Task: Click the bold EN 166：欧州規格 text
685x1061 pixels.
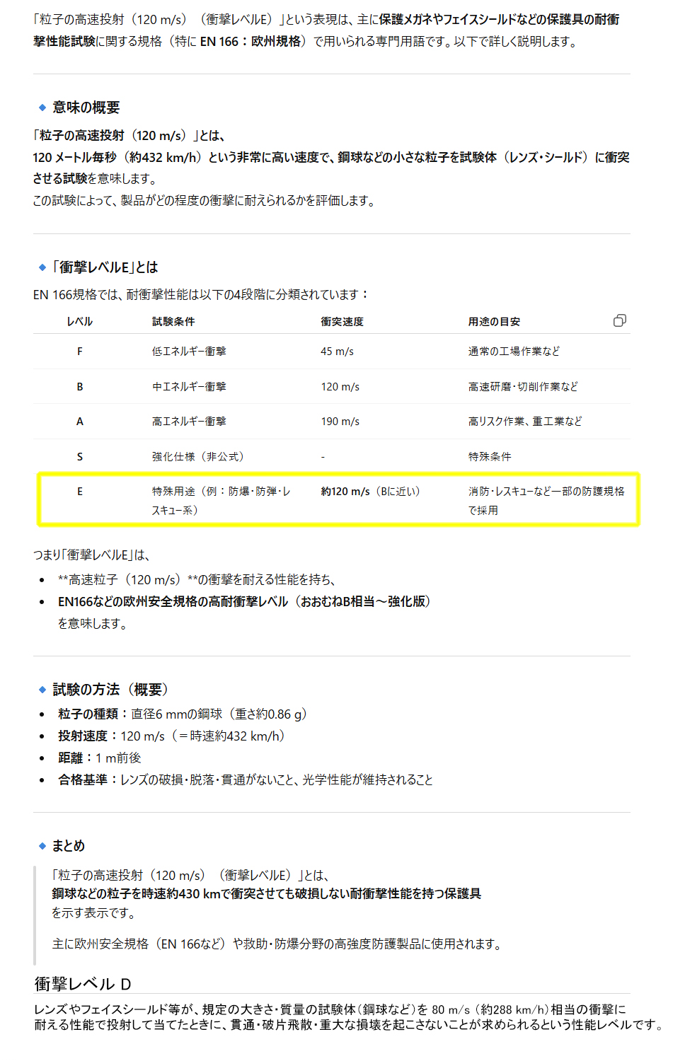Action: click(250, 42)
